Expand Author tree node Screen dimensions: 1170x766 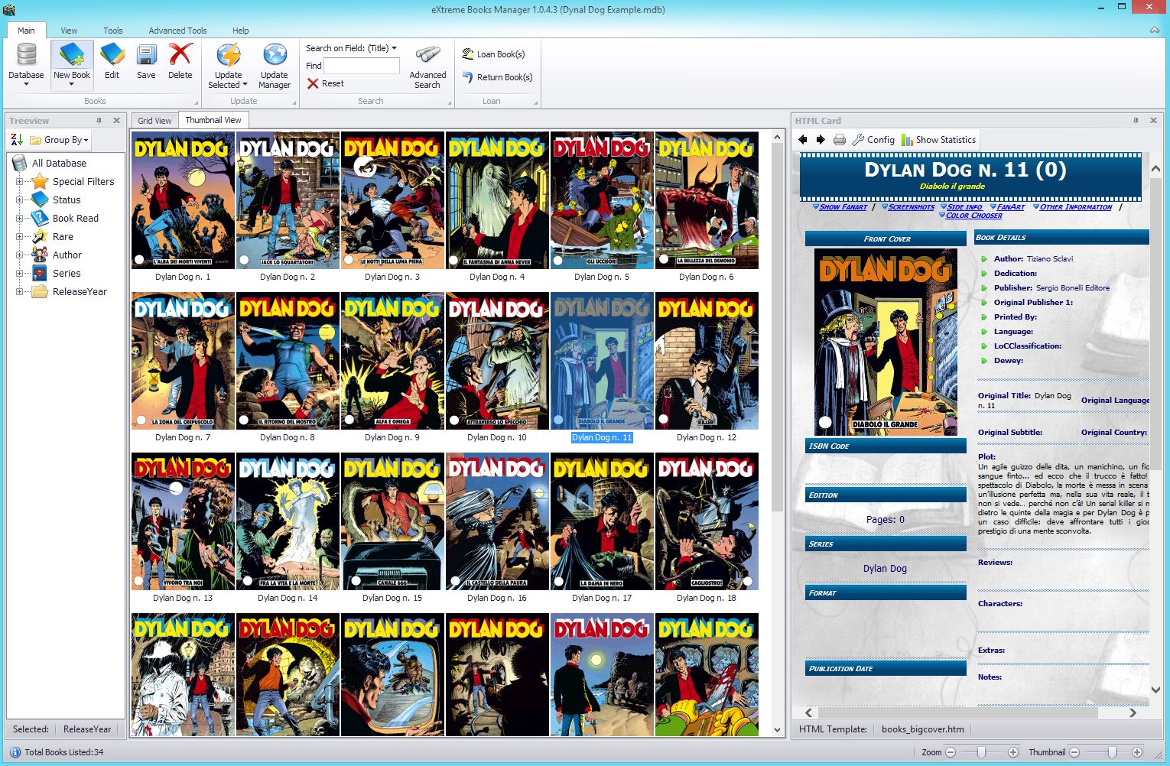(19, 255)
